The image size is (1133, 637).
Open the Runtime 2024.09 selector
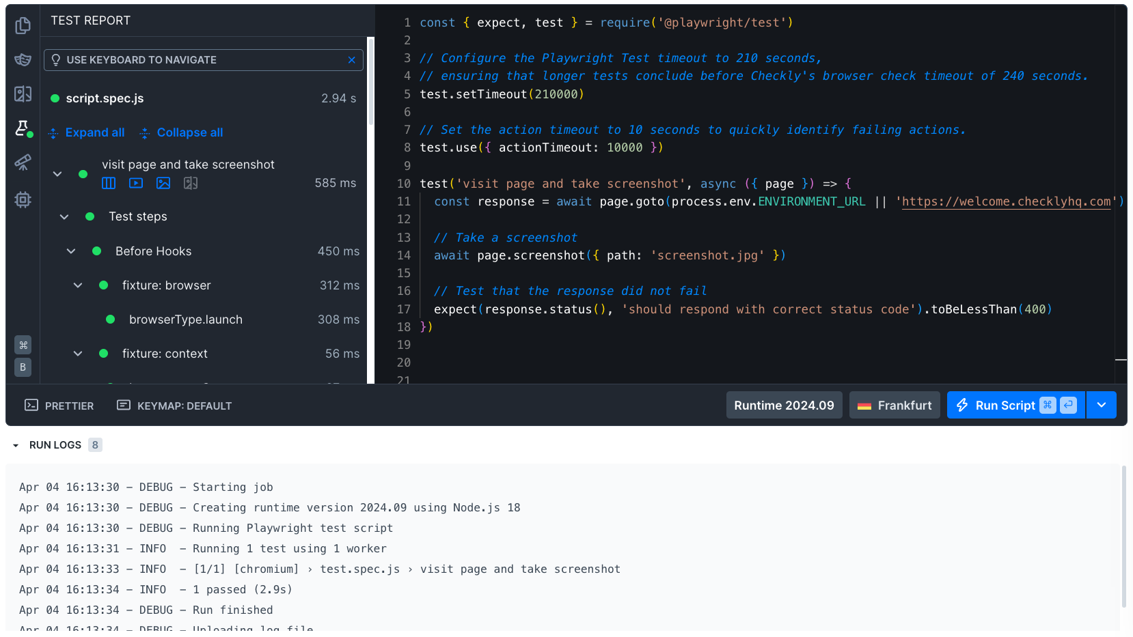point(784,405)
